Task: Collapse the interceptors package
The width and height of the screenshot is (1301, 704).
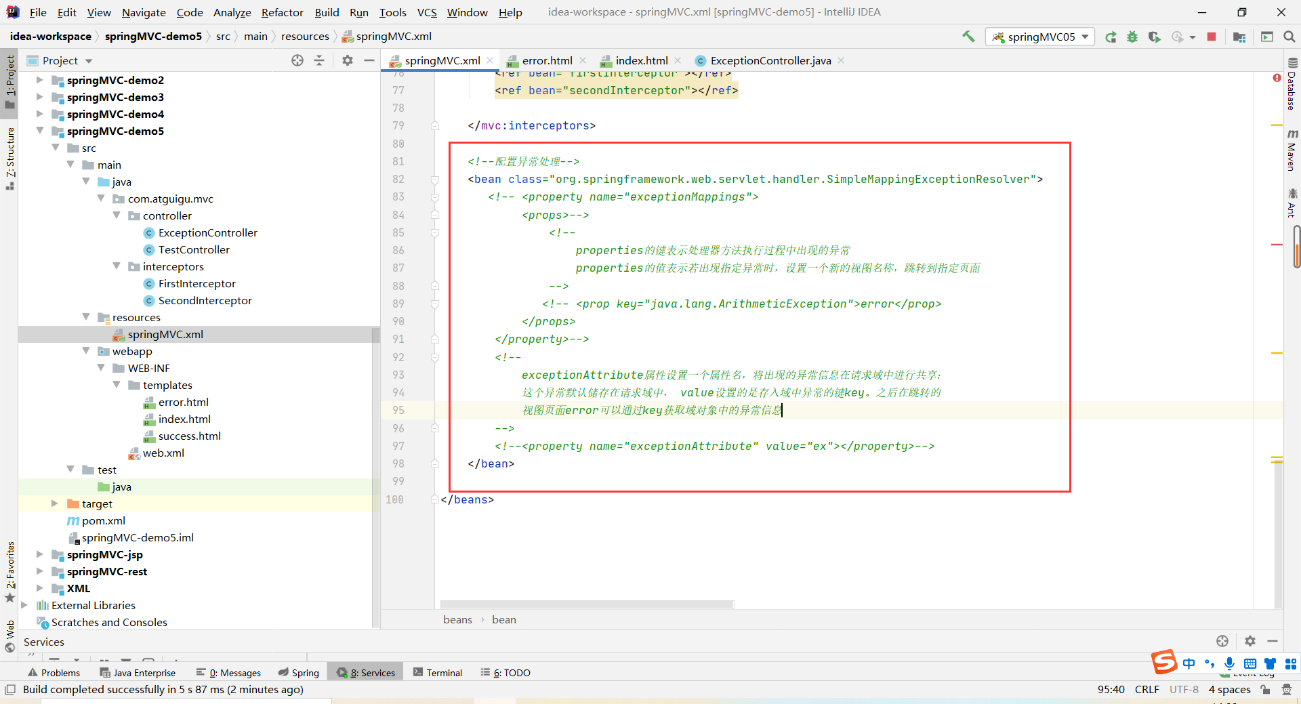Action: pos(117,266)
